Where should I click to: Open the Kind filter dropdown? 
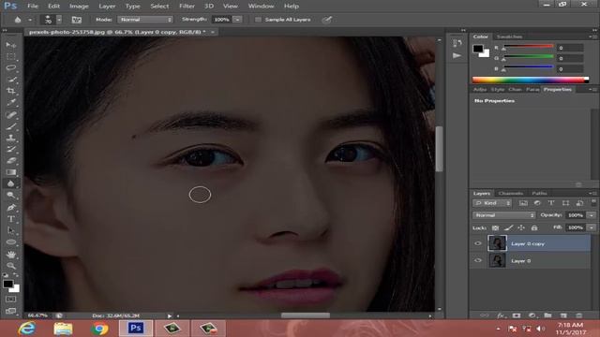pos(492,203)
